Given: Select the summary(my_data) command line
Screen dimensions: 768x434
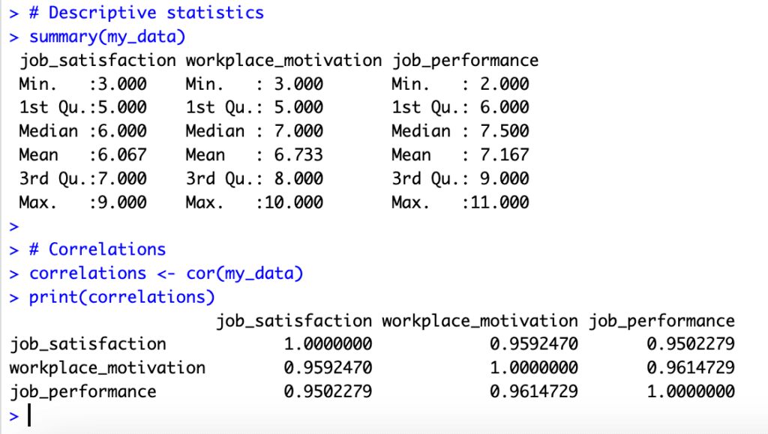Looking at the screenshot, I should coord(106,37).
